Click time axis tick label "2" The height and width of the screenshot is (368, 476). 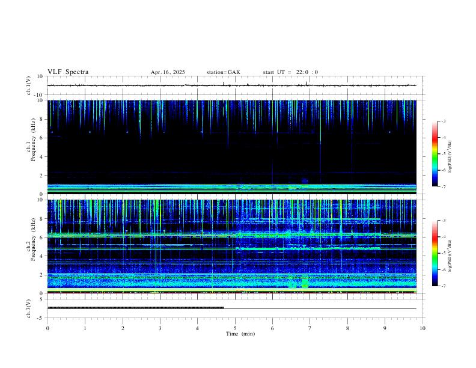click(x=123, y=328)
